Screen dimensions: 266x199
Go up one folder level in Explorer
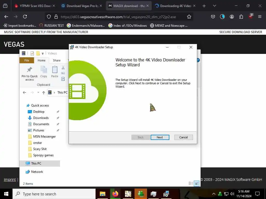[x=44, y=93]
